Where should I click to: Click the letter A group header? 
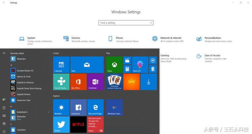(x=11, y=65)
